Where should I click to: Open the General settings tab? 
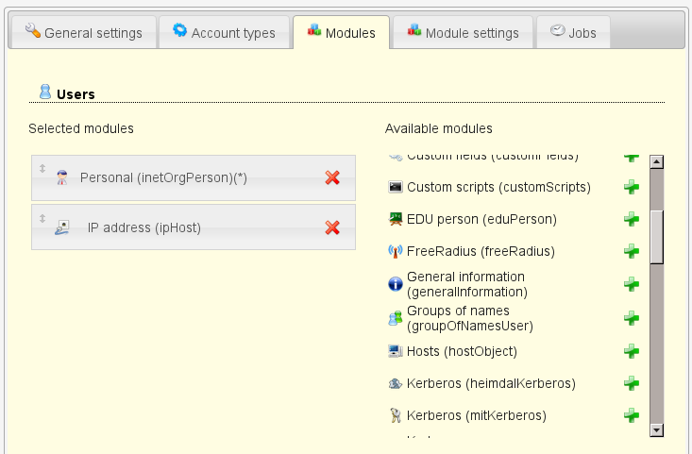(x=81, y=33)
